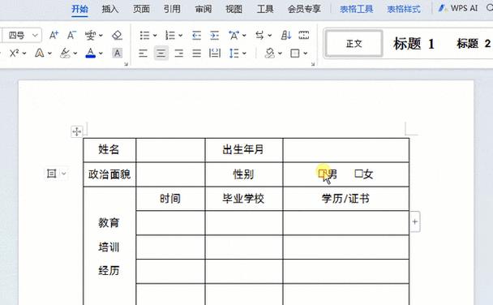Open the 表格工具 tab

[x=356, y=9]
